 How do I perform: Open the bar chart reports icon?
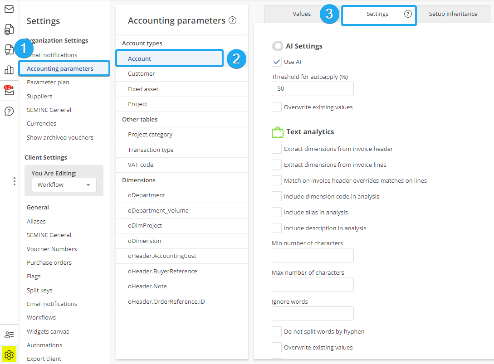[9, 70]
